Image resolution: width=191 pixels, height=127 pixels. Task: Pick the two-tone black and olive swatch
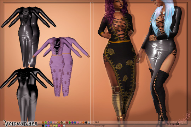click(62, 122)
